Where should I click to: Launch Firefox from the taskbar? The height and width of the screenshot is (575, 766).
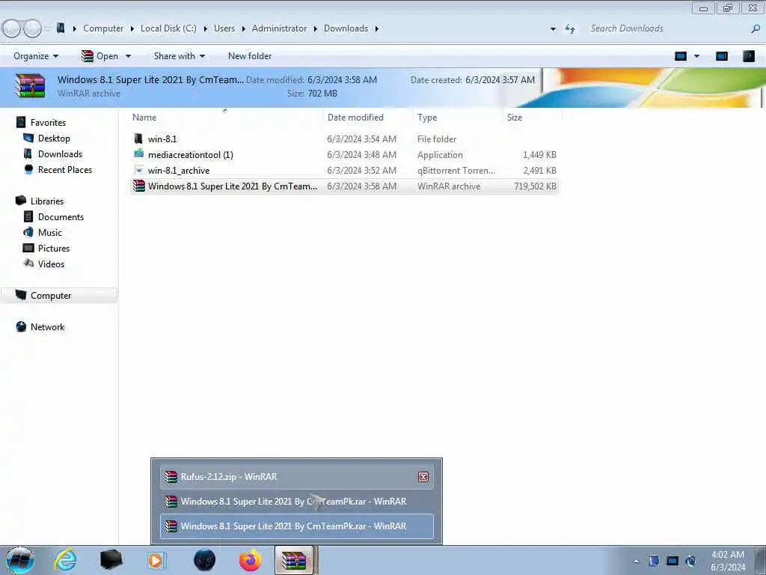(x=250, y=560)
